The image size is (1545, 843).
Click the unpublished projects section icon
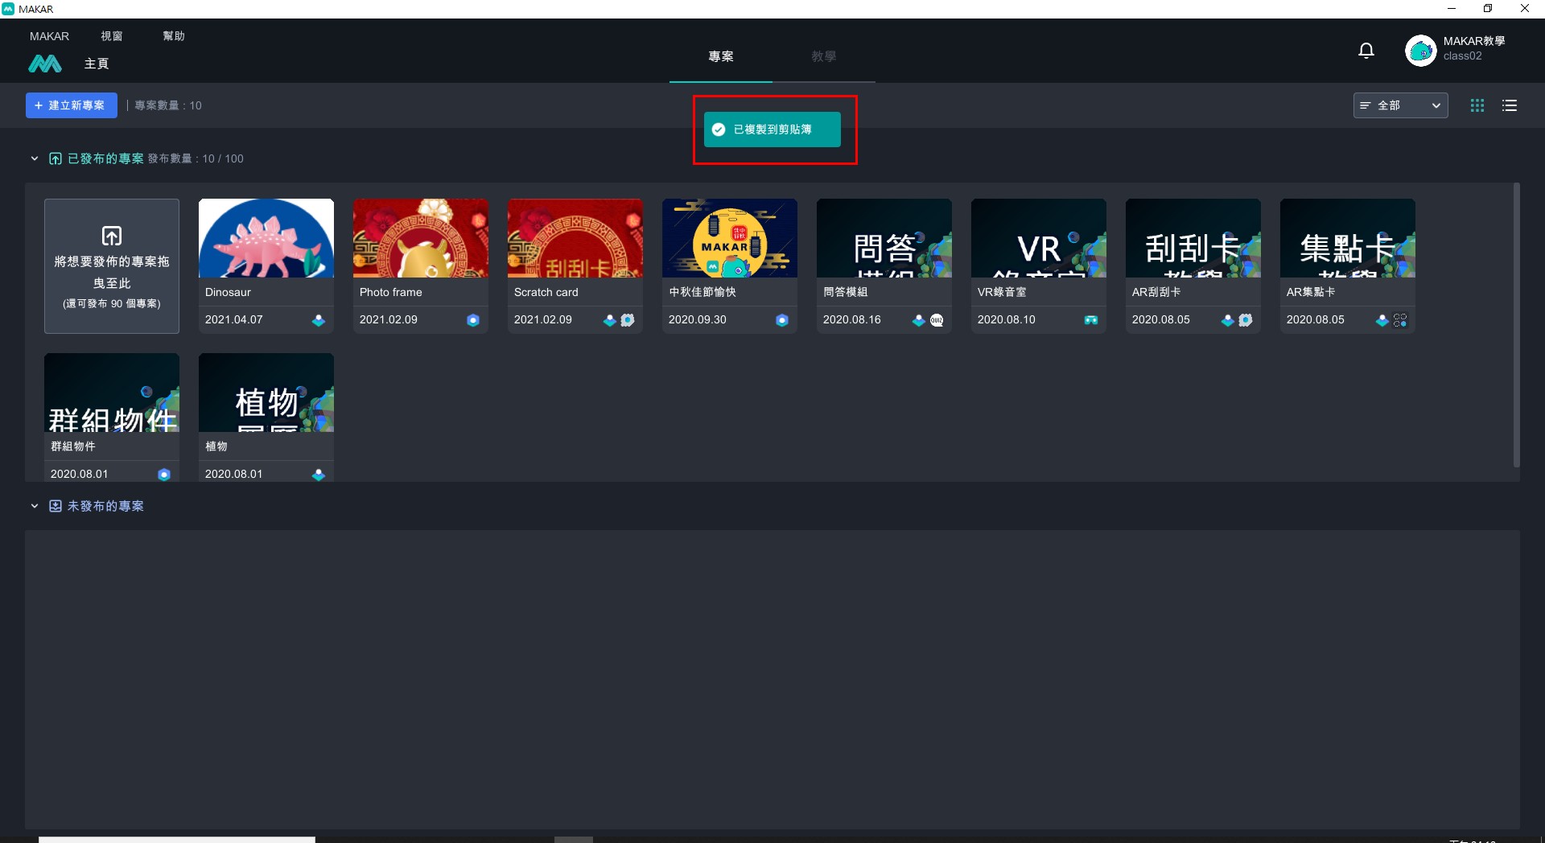tap(56, 506)
